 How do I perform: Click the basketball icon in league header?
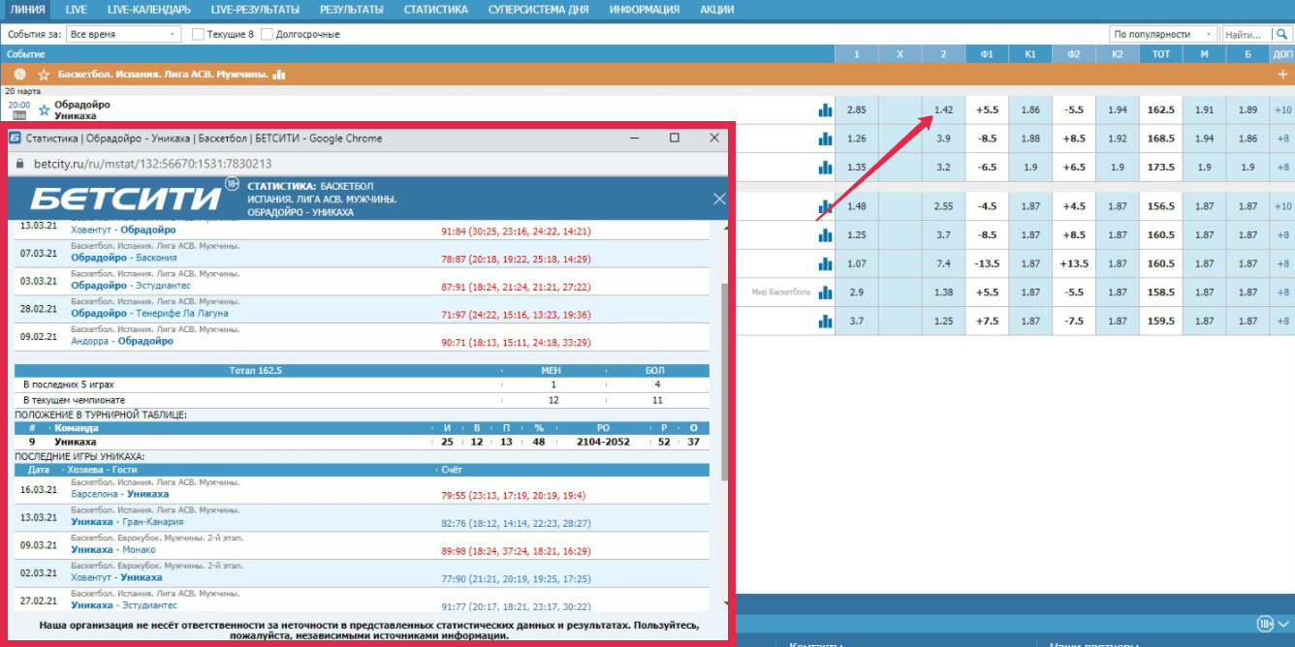(20, 75)
